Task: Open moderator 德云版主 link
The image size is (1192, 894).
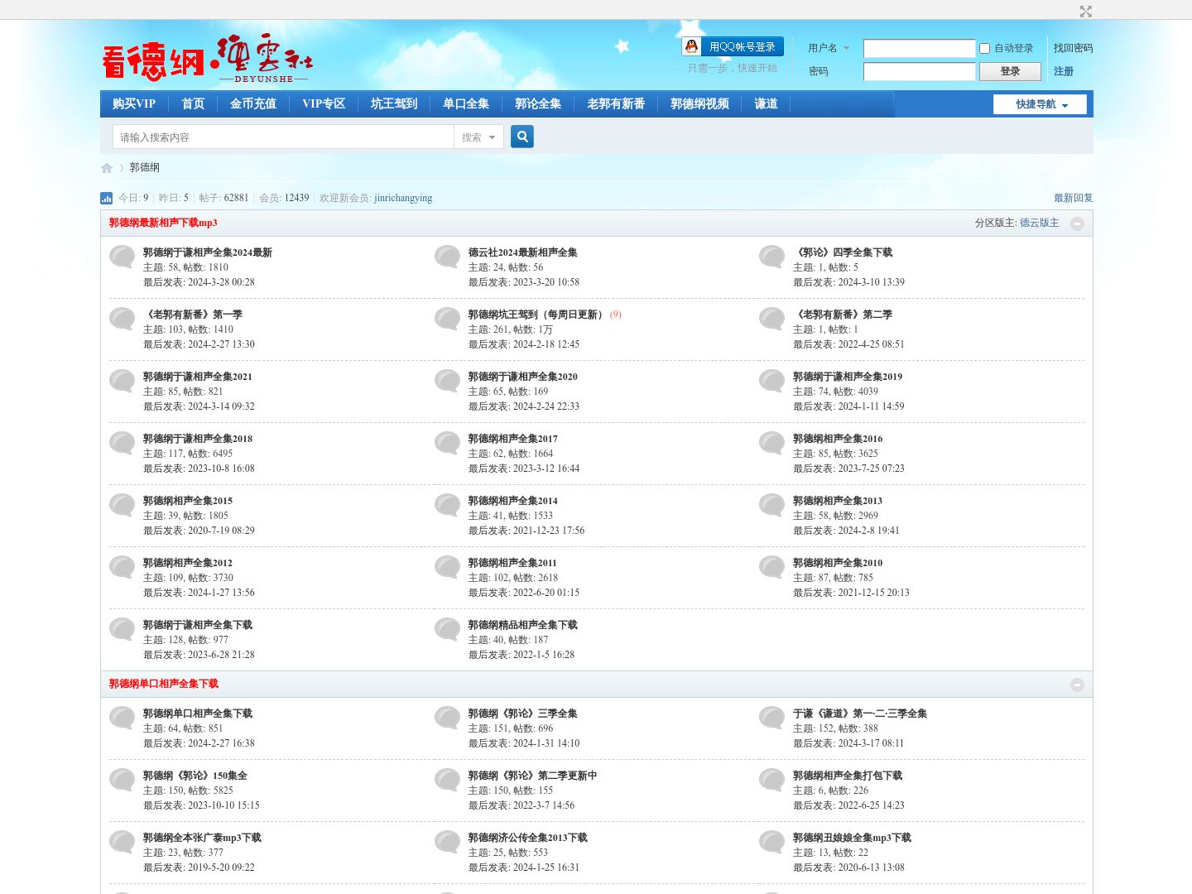Action: 1039,223
